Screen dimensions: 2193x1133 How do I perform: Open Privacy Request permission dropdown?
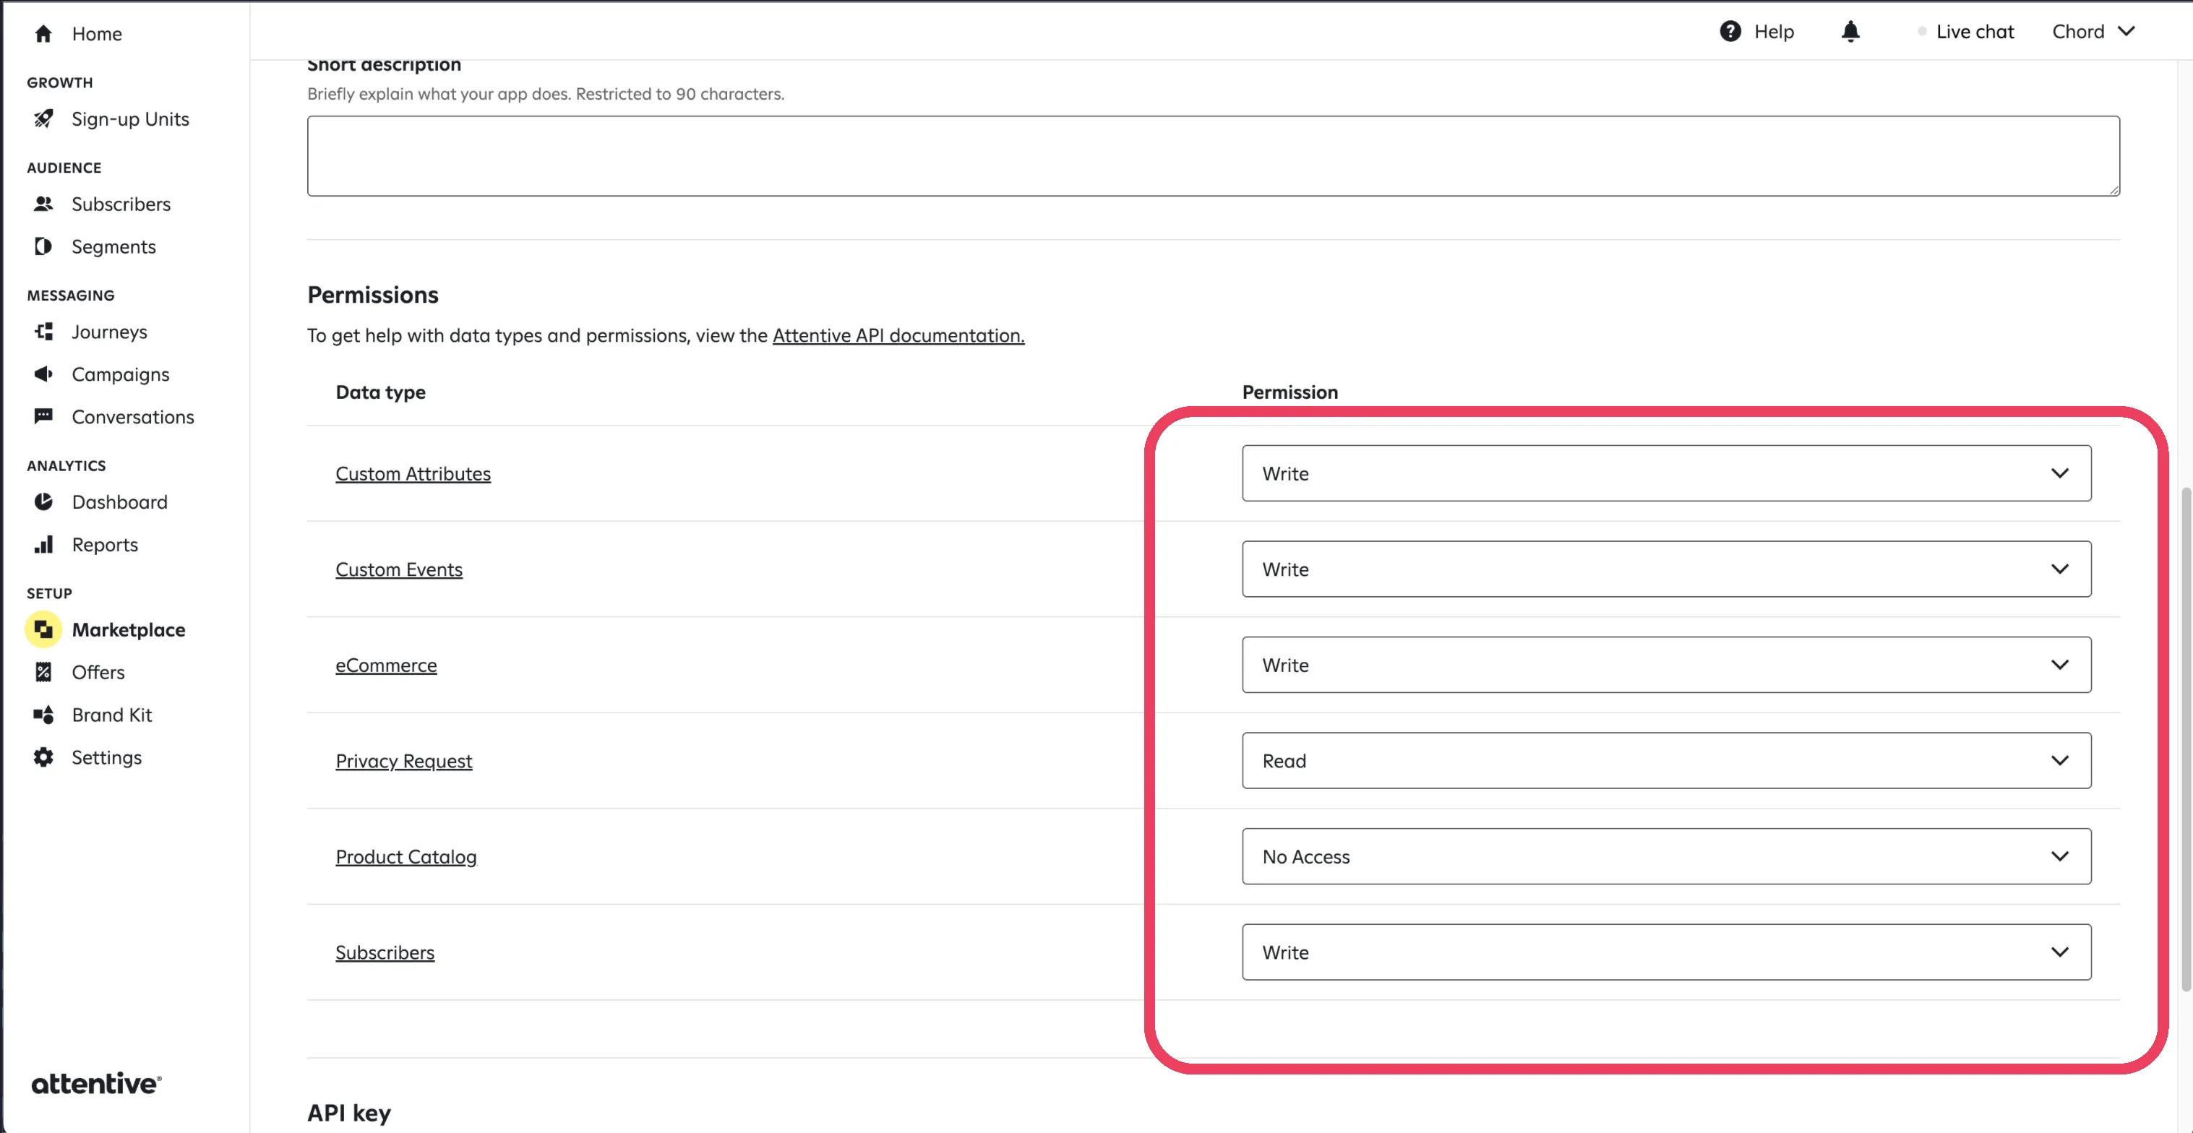coord(1666,761)
